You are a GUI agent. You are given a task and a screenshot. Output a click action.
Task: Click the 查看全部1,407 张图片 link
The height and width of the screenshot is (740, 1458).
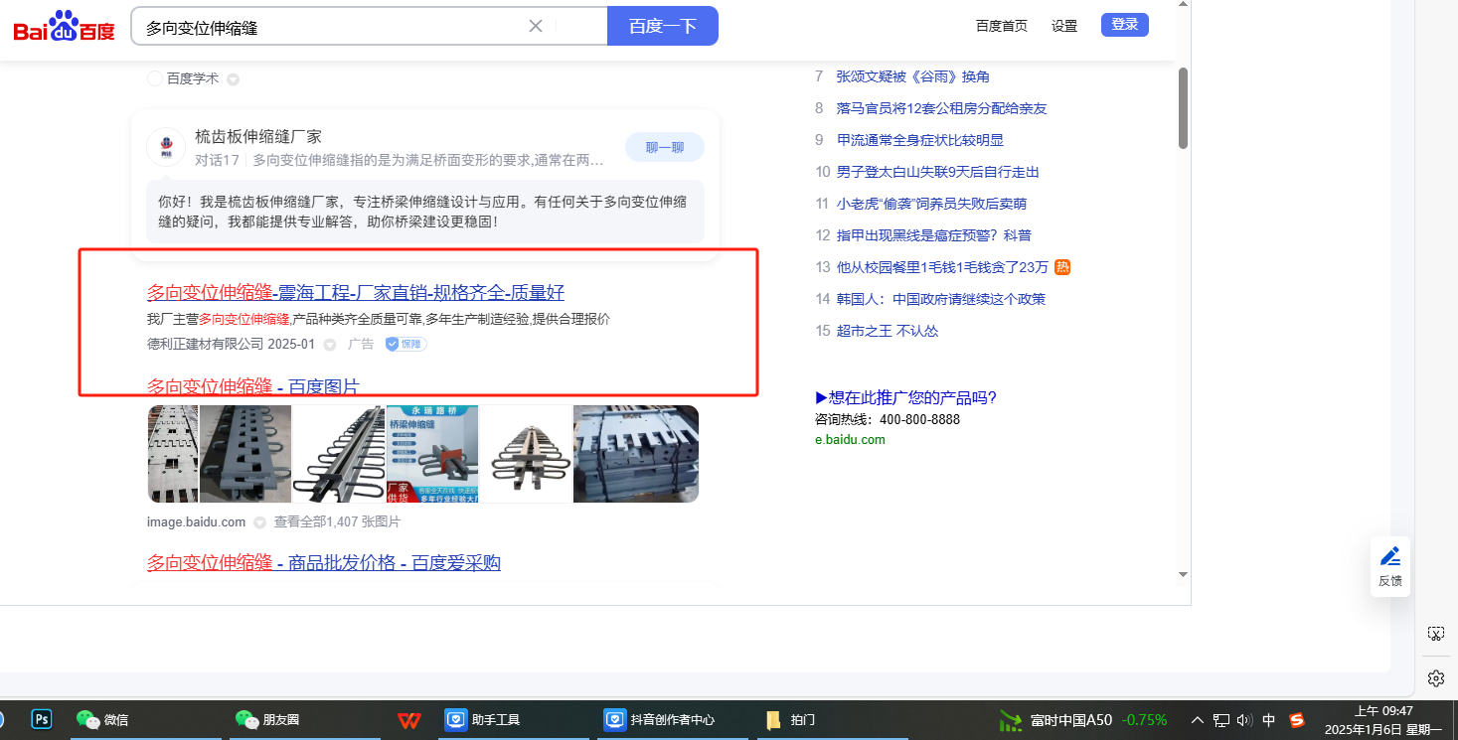pyautogui.click(x=337, y=522)
